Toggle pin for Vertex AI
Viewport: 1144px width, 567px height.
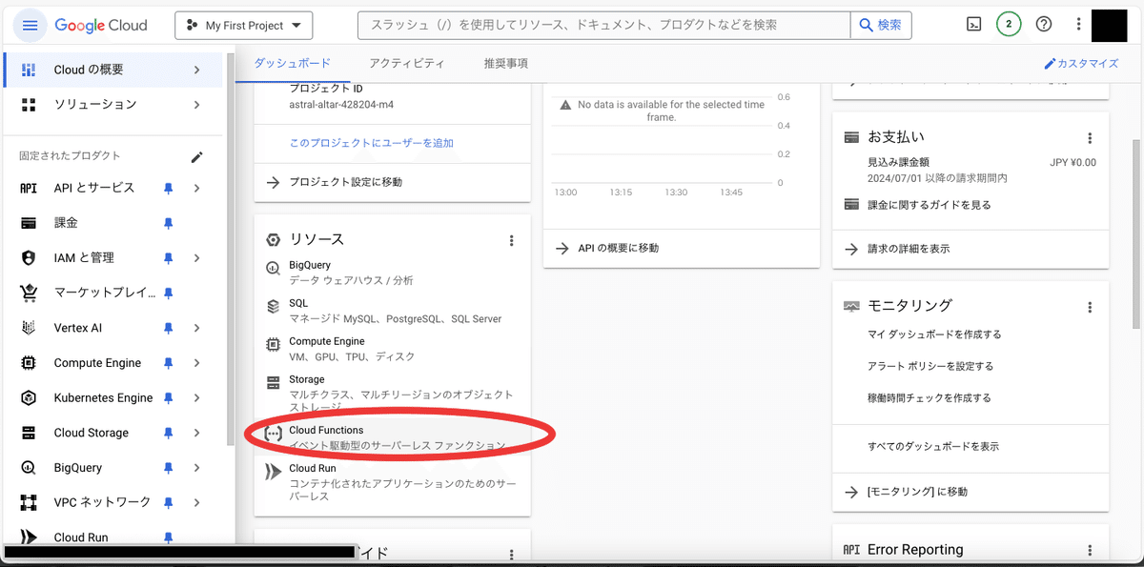[x=169, y=328]
